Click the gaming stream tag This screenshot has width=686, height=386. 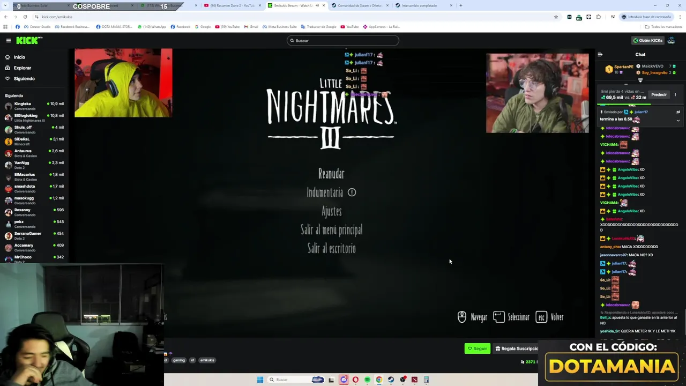coord(179,360)
